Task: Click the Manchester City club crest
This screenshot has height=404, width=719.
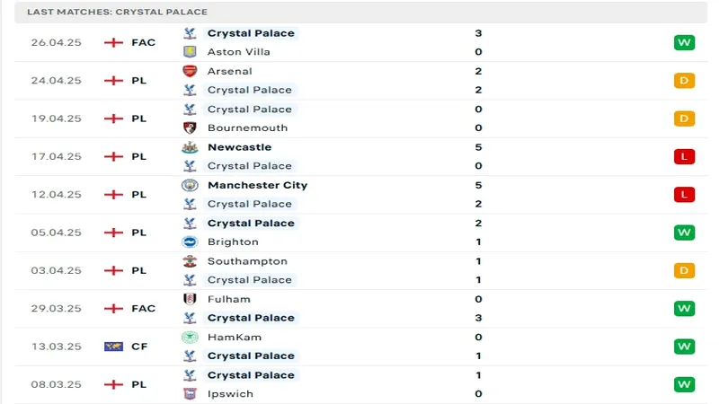Action: 190,185
